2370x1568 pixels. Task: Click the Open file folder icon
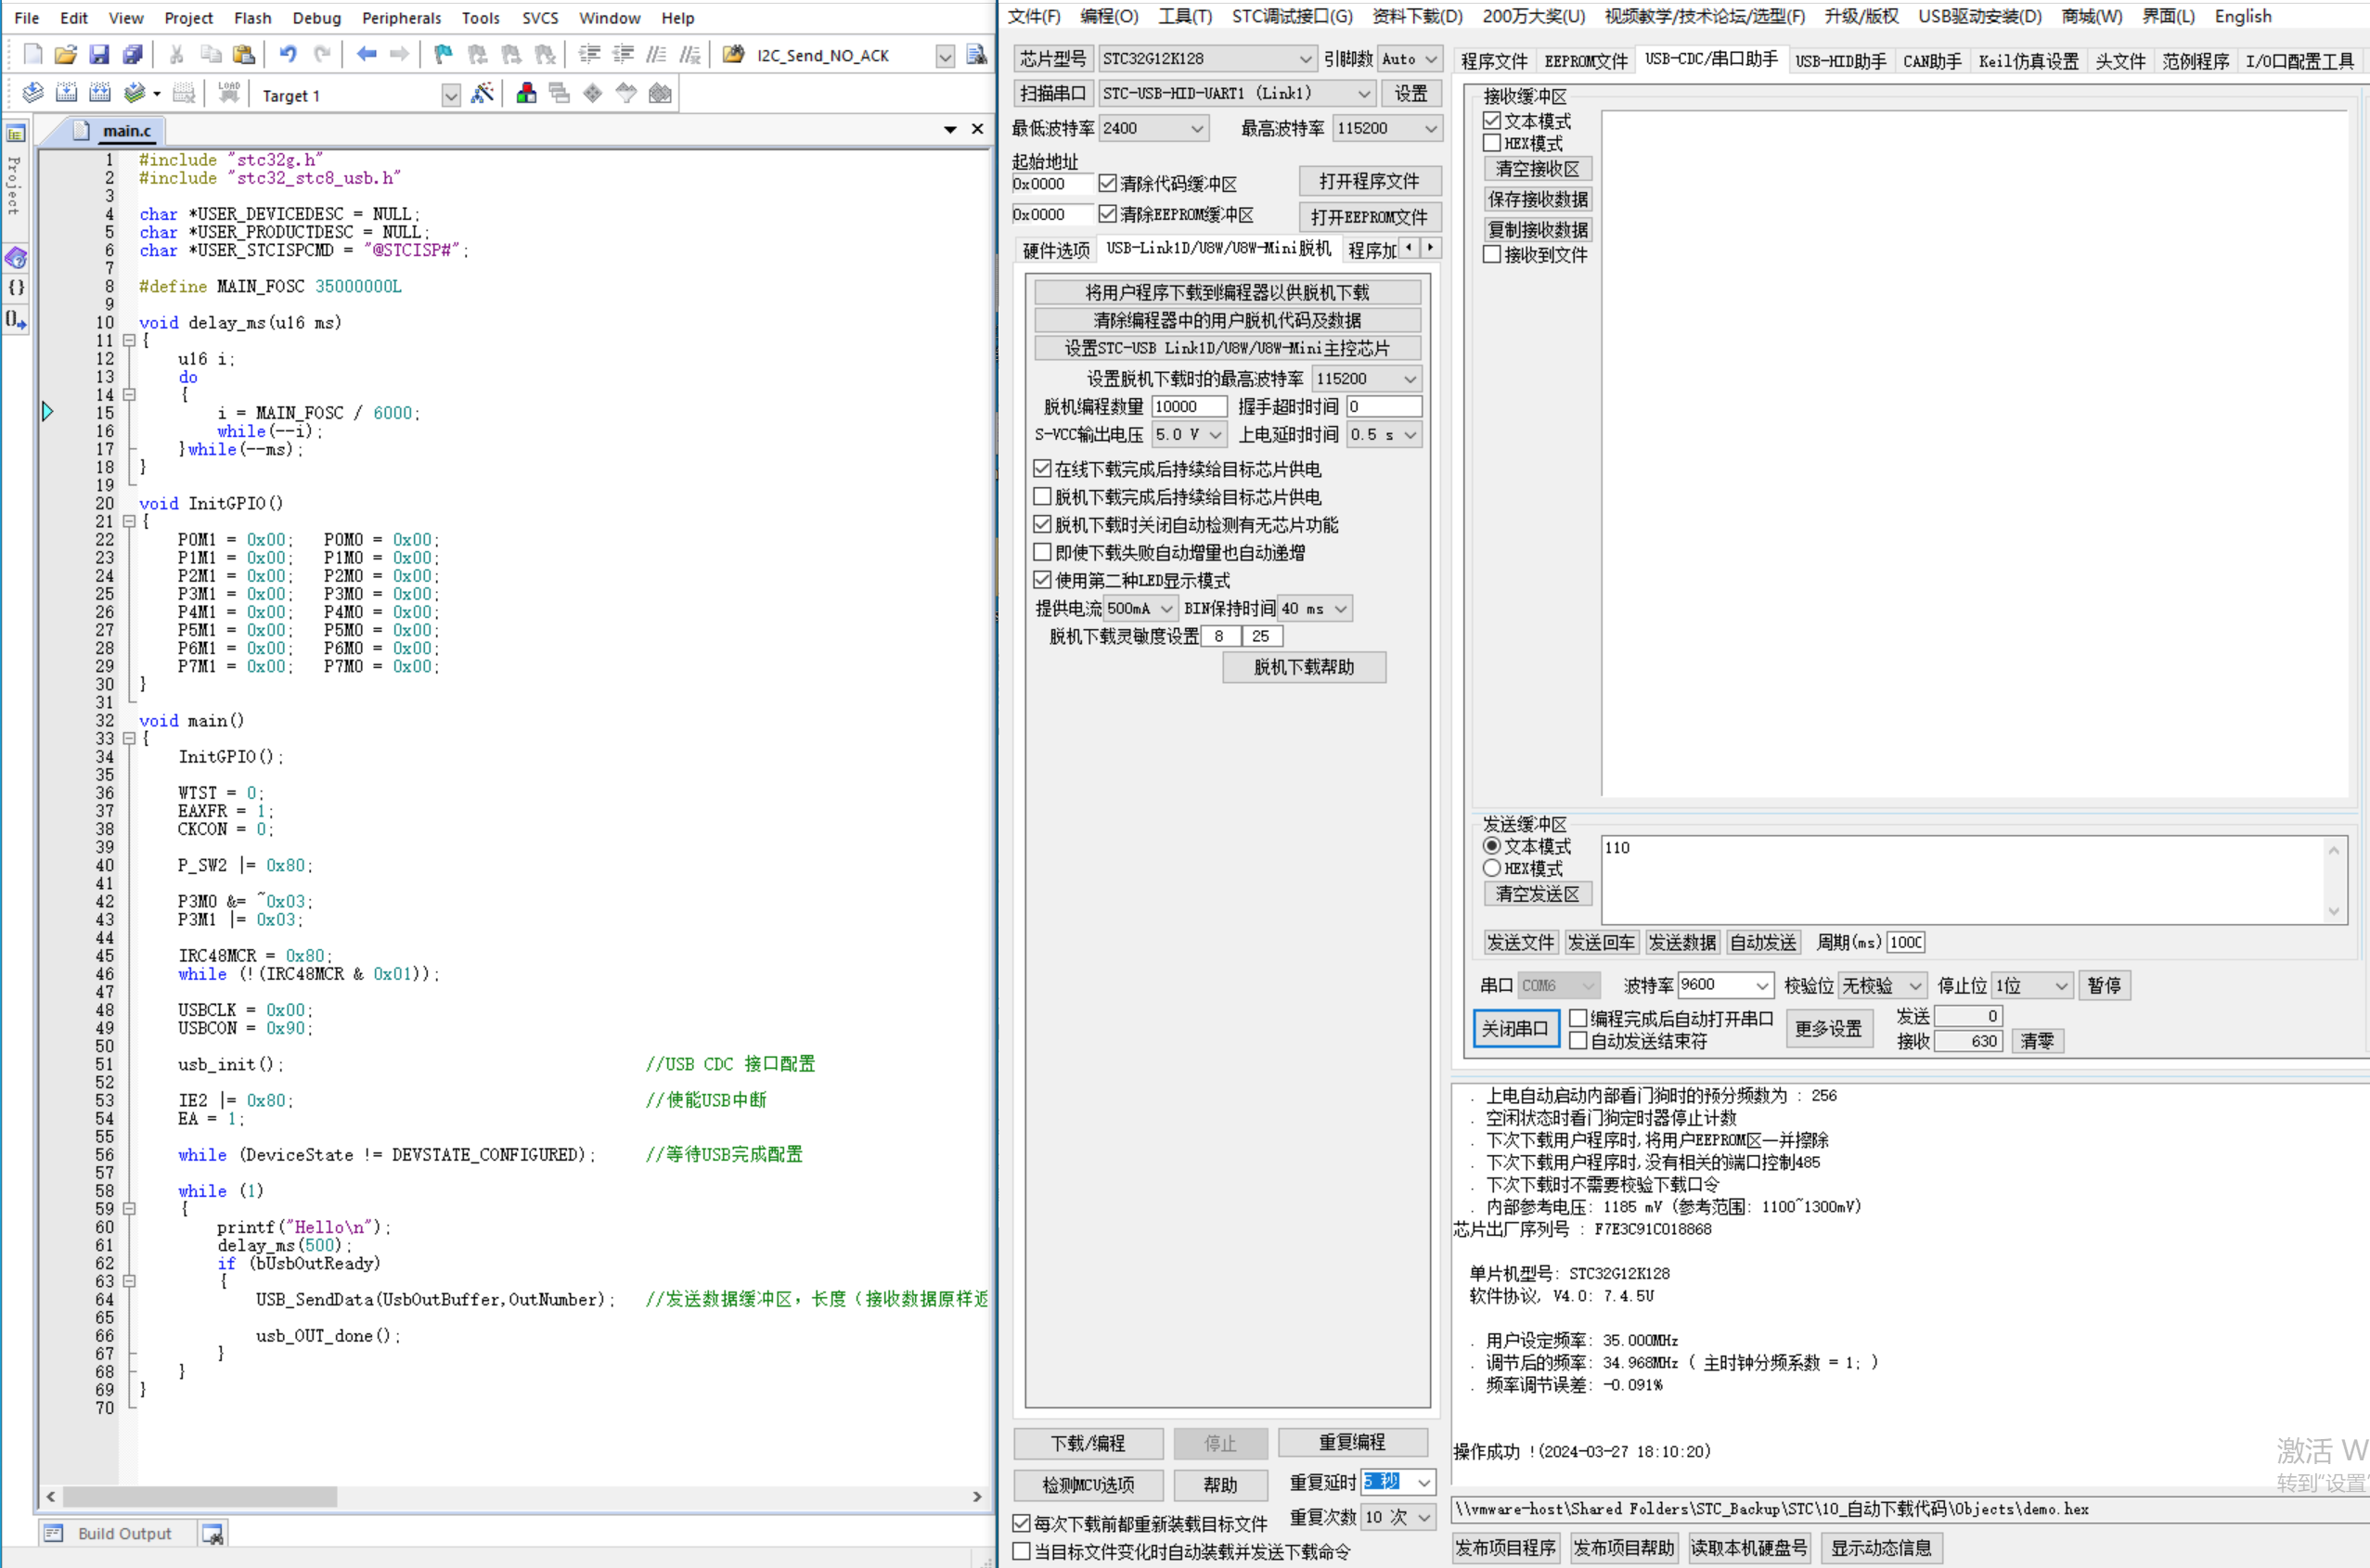[66, 55]
